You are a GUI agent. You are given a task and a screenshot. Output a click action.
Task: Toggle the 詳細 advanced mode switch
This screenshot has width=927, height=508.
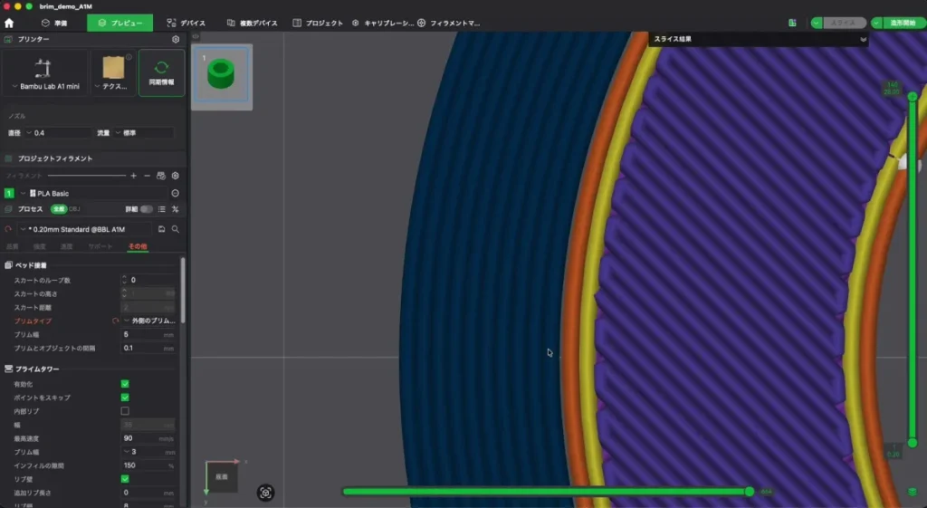point(146,209)
